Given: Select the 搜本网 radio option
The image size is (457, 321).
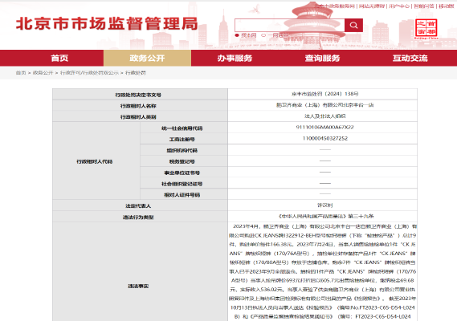Looking at the screenshot, I should 246,35.
